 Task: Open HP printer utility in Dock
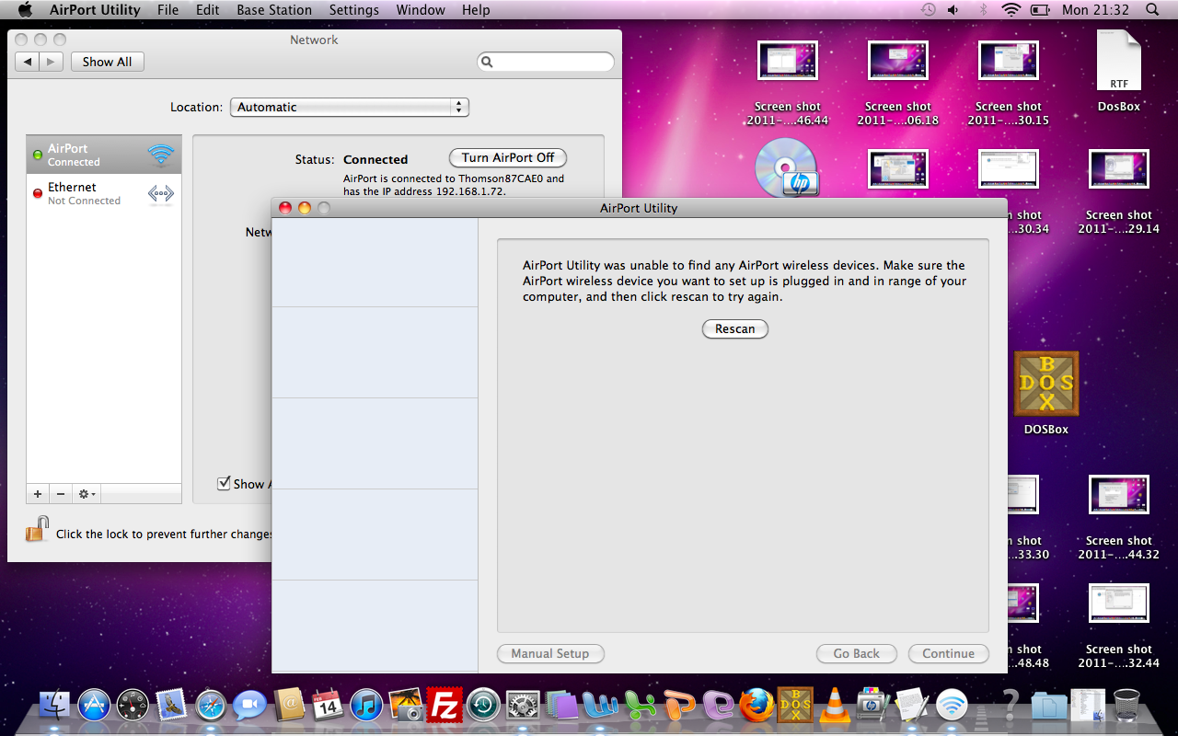[x=873, y=706]
